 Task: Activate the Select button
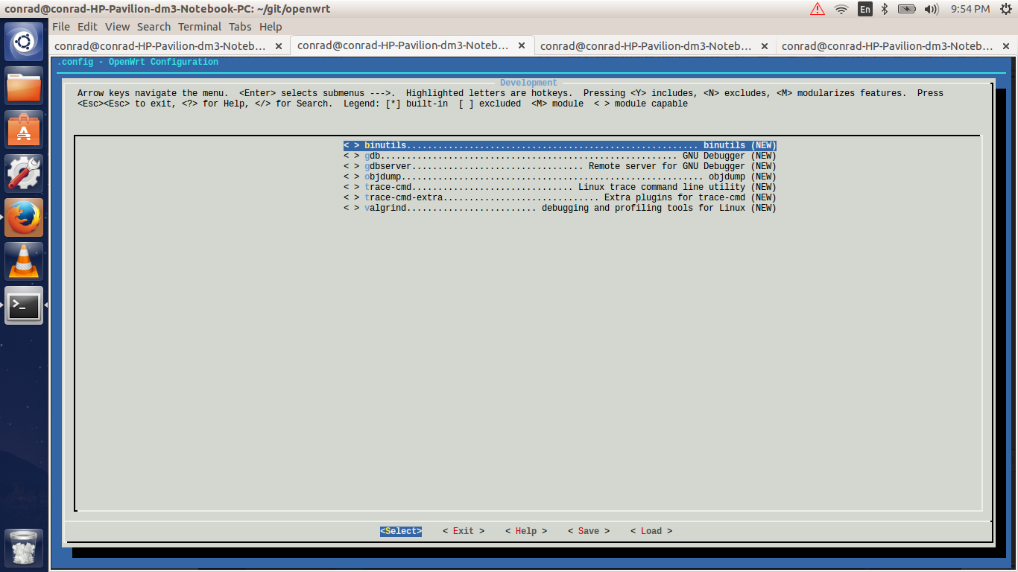[x=401, y=531]
